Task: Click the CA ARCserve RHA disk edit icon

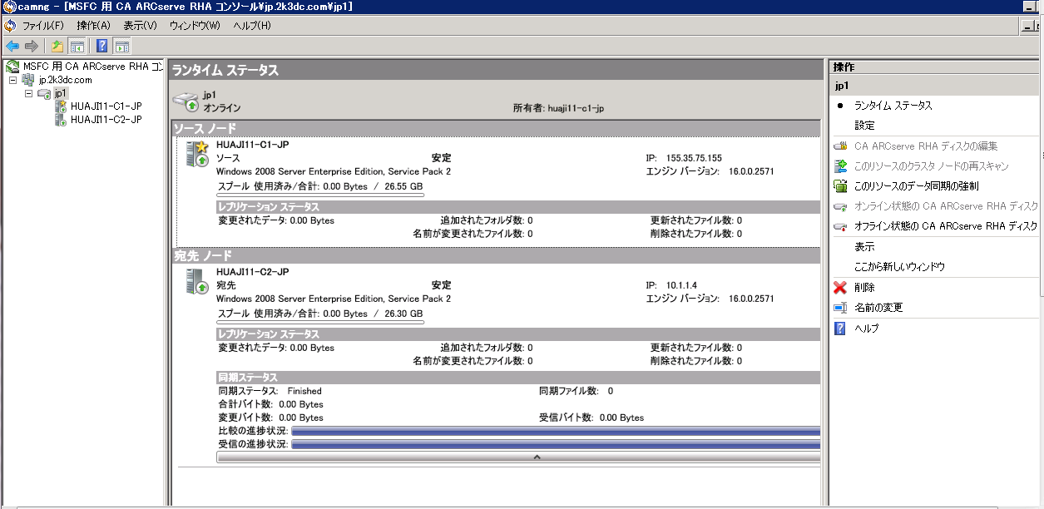Action: pos(840,146)
